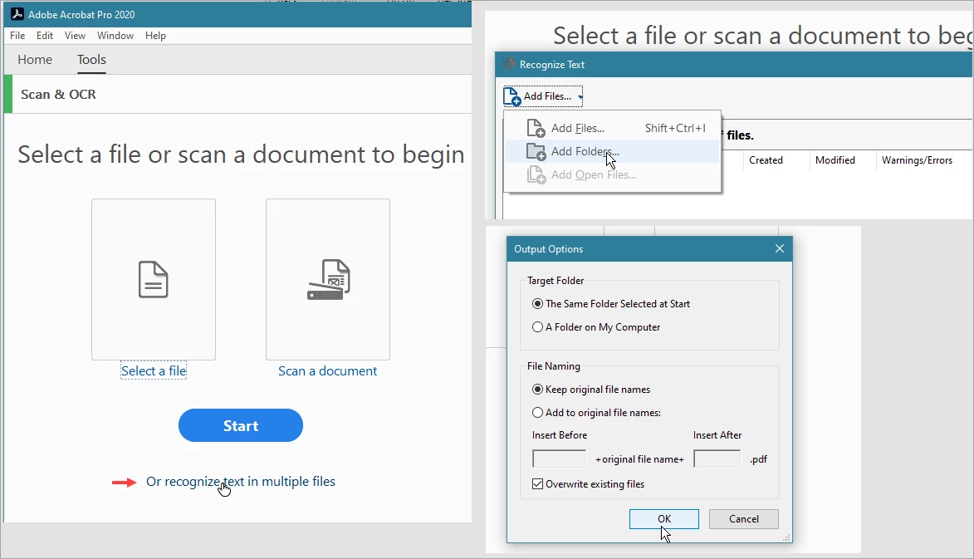Screen dimensions: 974x559
Task: Click the Modified column header
Action: click(835, 160)
